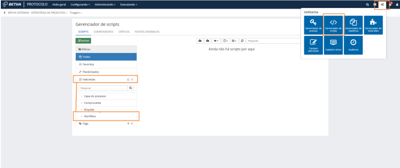Screen dimensions: 400x168
Task: Open the eye visibility dropdown
Action: tap(217, 41)
